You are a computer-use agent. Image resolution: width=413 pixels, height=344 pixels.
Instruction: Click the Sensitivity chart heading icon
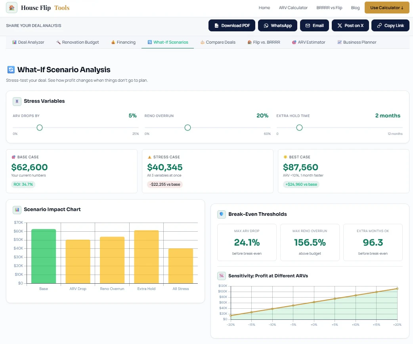pos(222,276)
